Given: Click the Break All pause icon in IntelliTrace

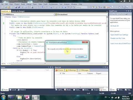Looking at the screenshot, I should [111, 26].
